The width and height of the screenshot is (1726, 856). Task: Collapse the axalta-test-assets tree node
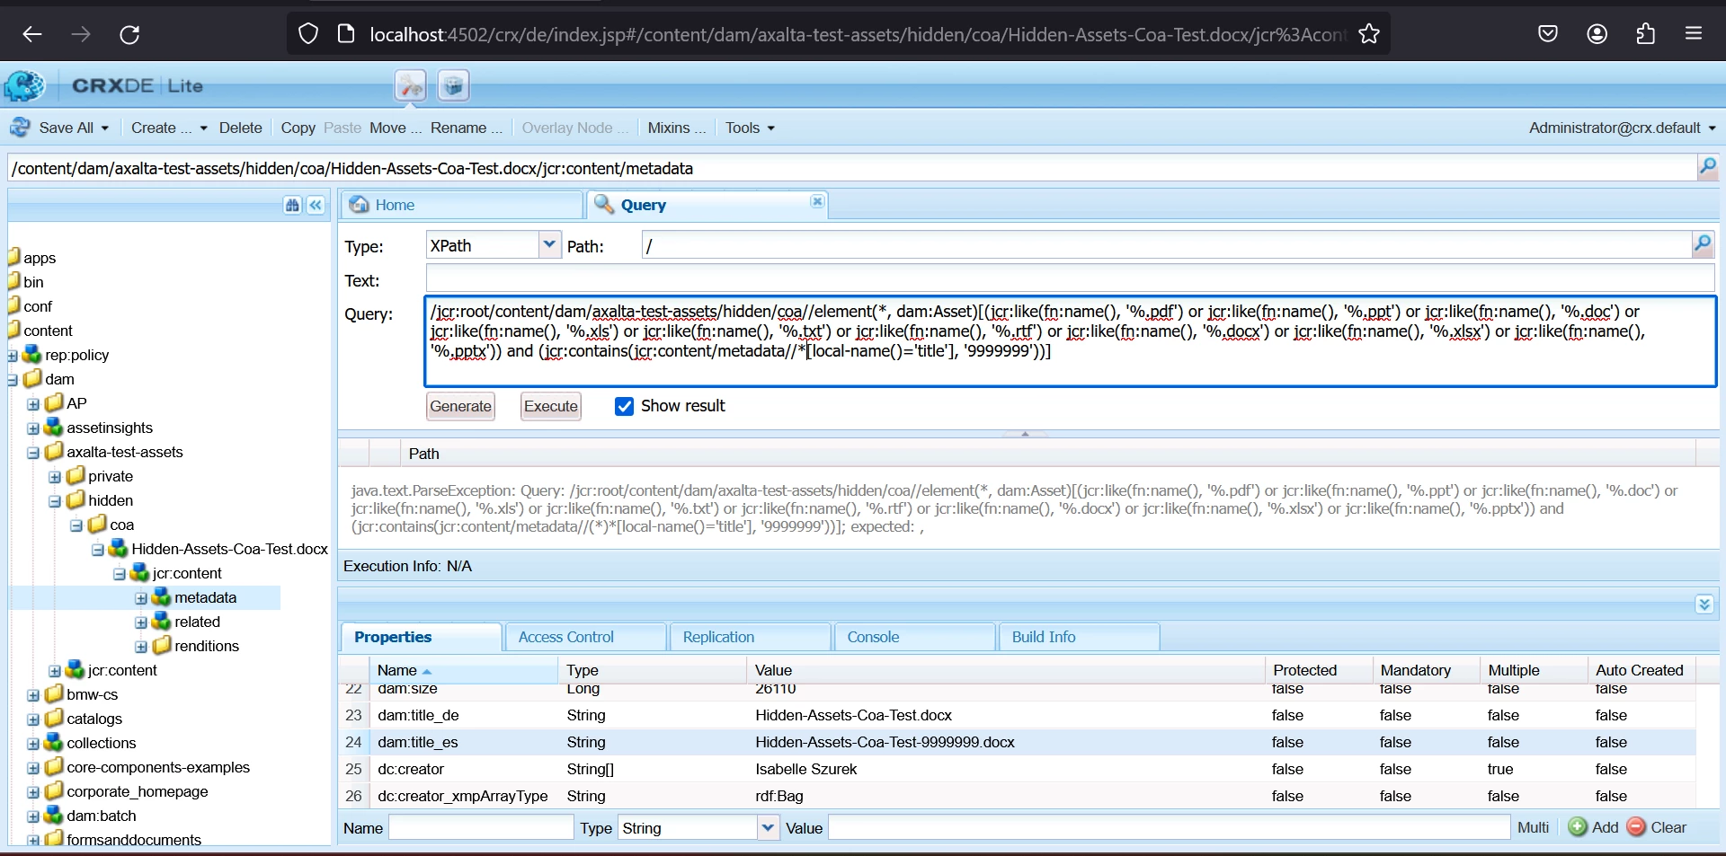pyautogui.click(x=33, y=453)
